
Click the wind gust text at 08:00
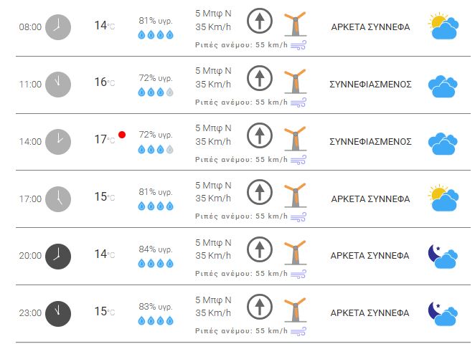point(241,44)
